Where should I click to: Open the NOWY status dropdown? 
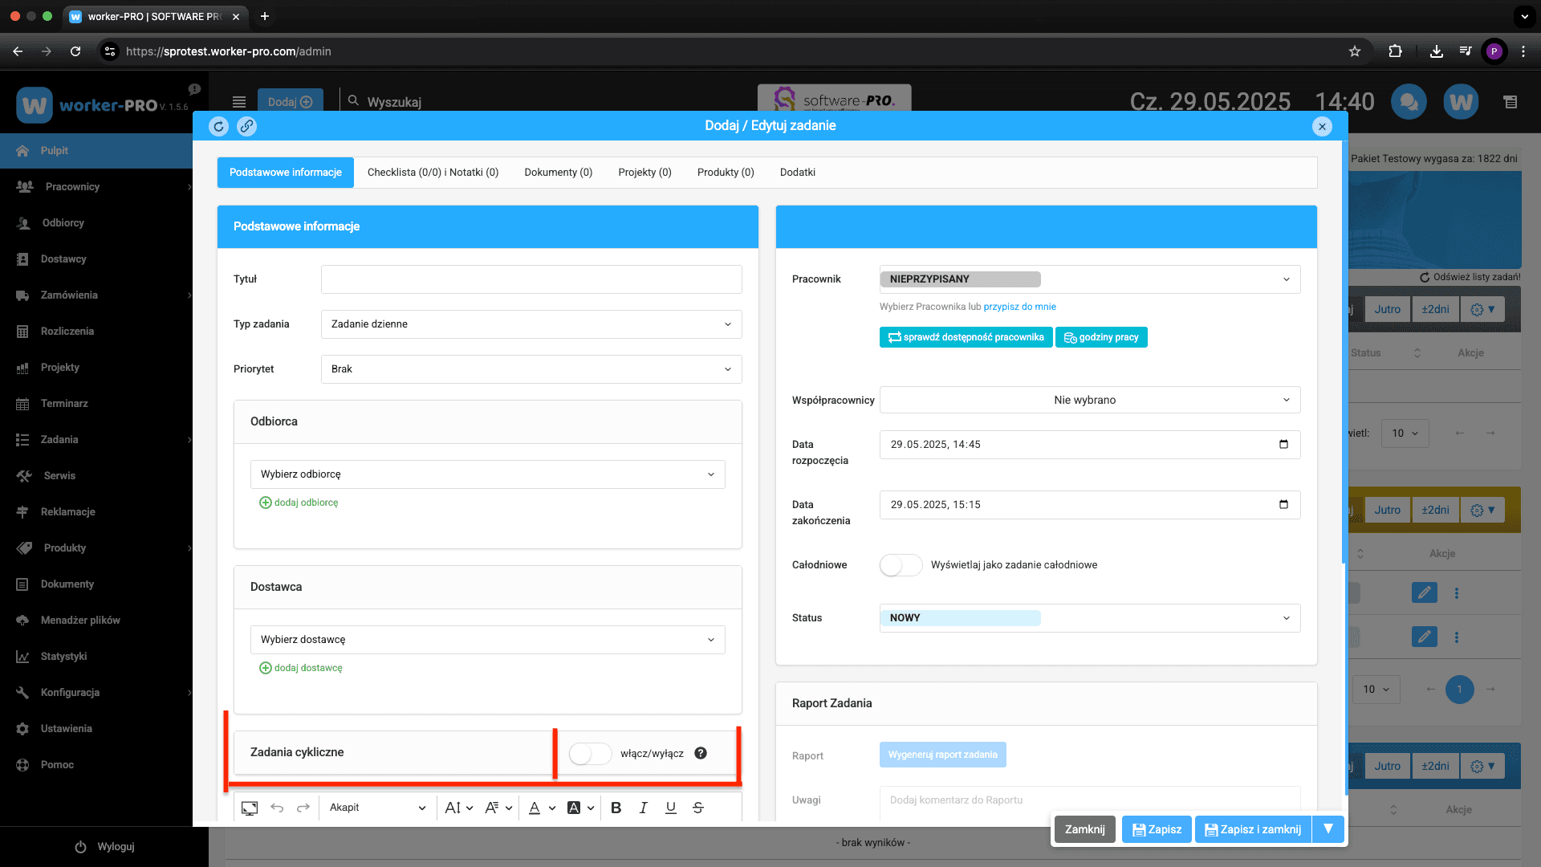[x=1089, y=618]
